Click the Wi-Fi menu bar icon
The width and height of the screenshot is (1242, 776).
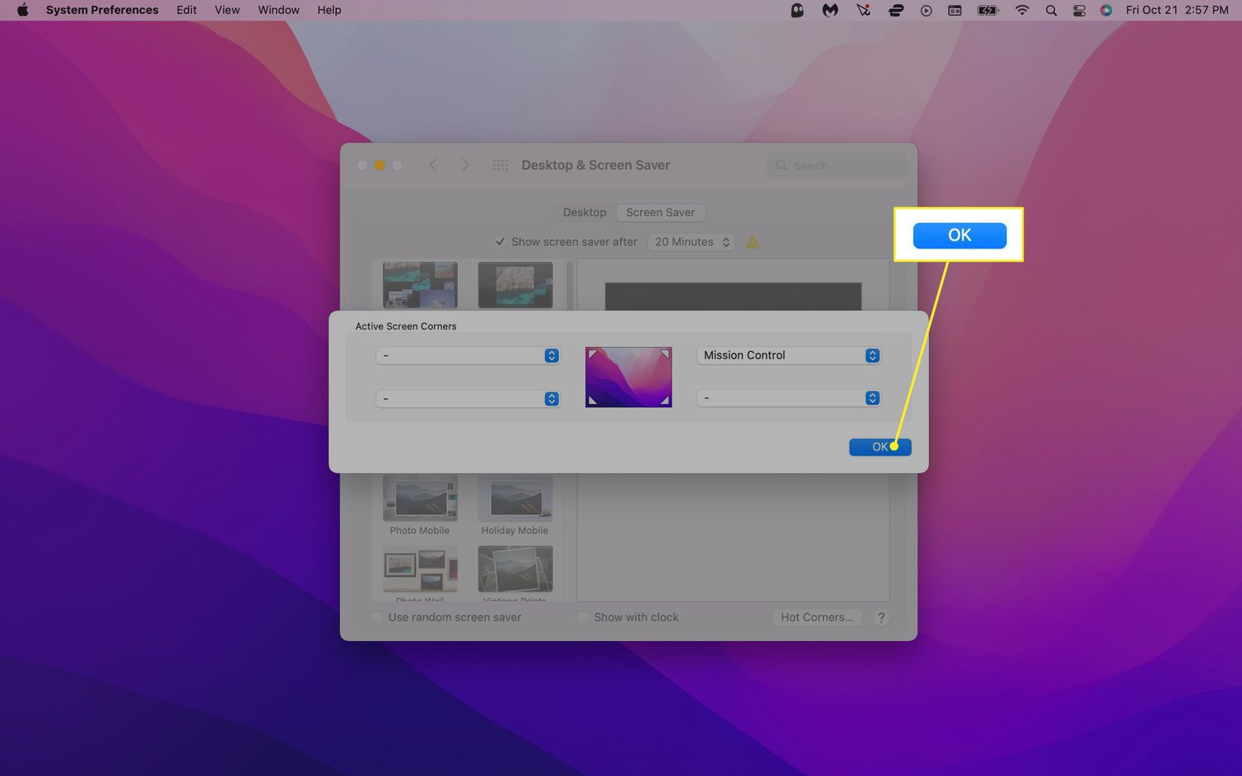coord(1022,10)
